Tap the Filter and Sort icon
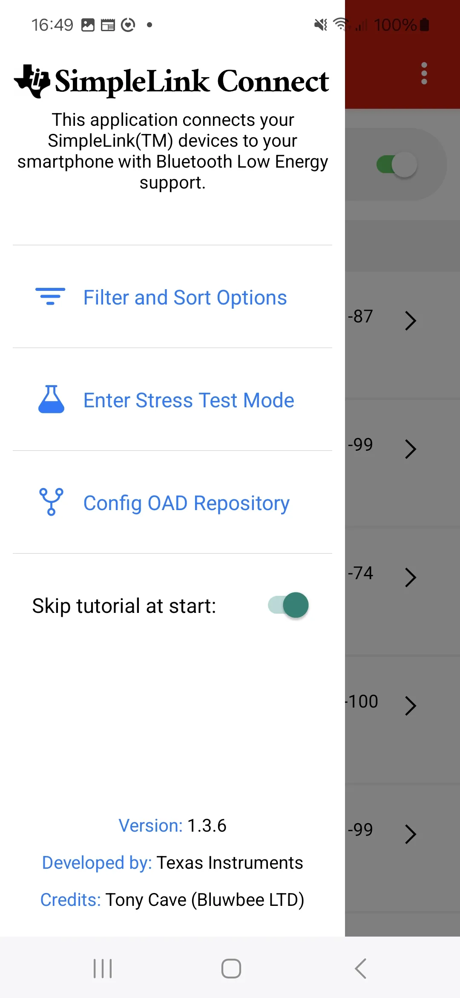 (50, 297)
